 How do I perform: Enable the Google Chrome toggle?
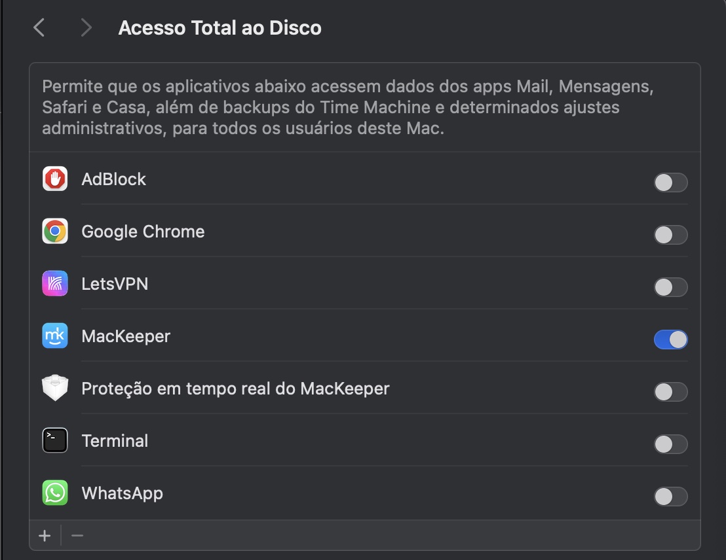pos(670,235)
